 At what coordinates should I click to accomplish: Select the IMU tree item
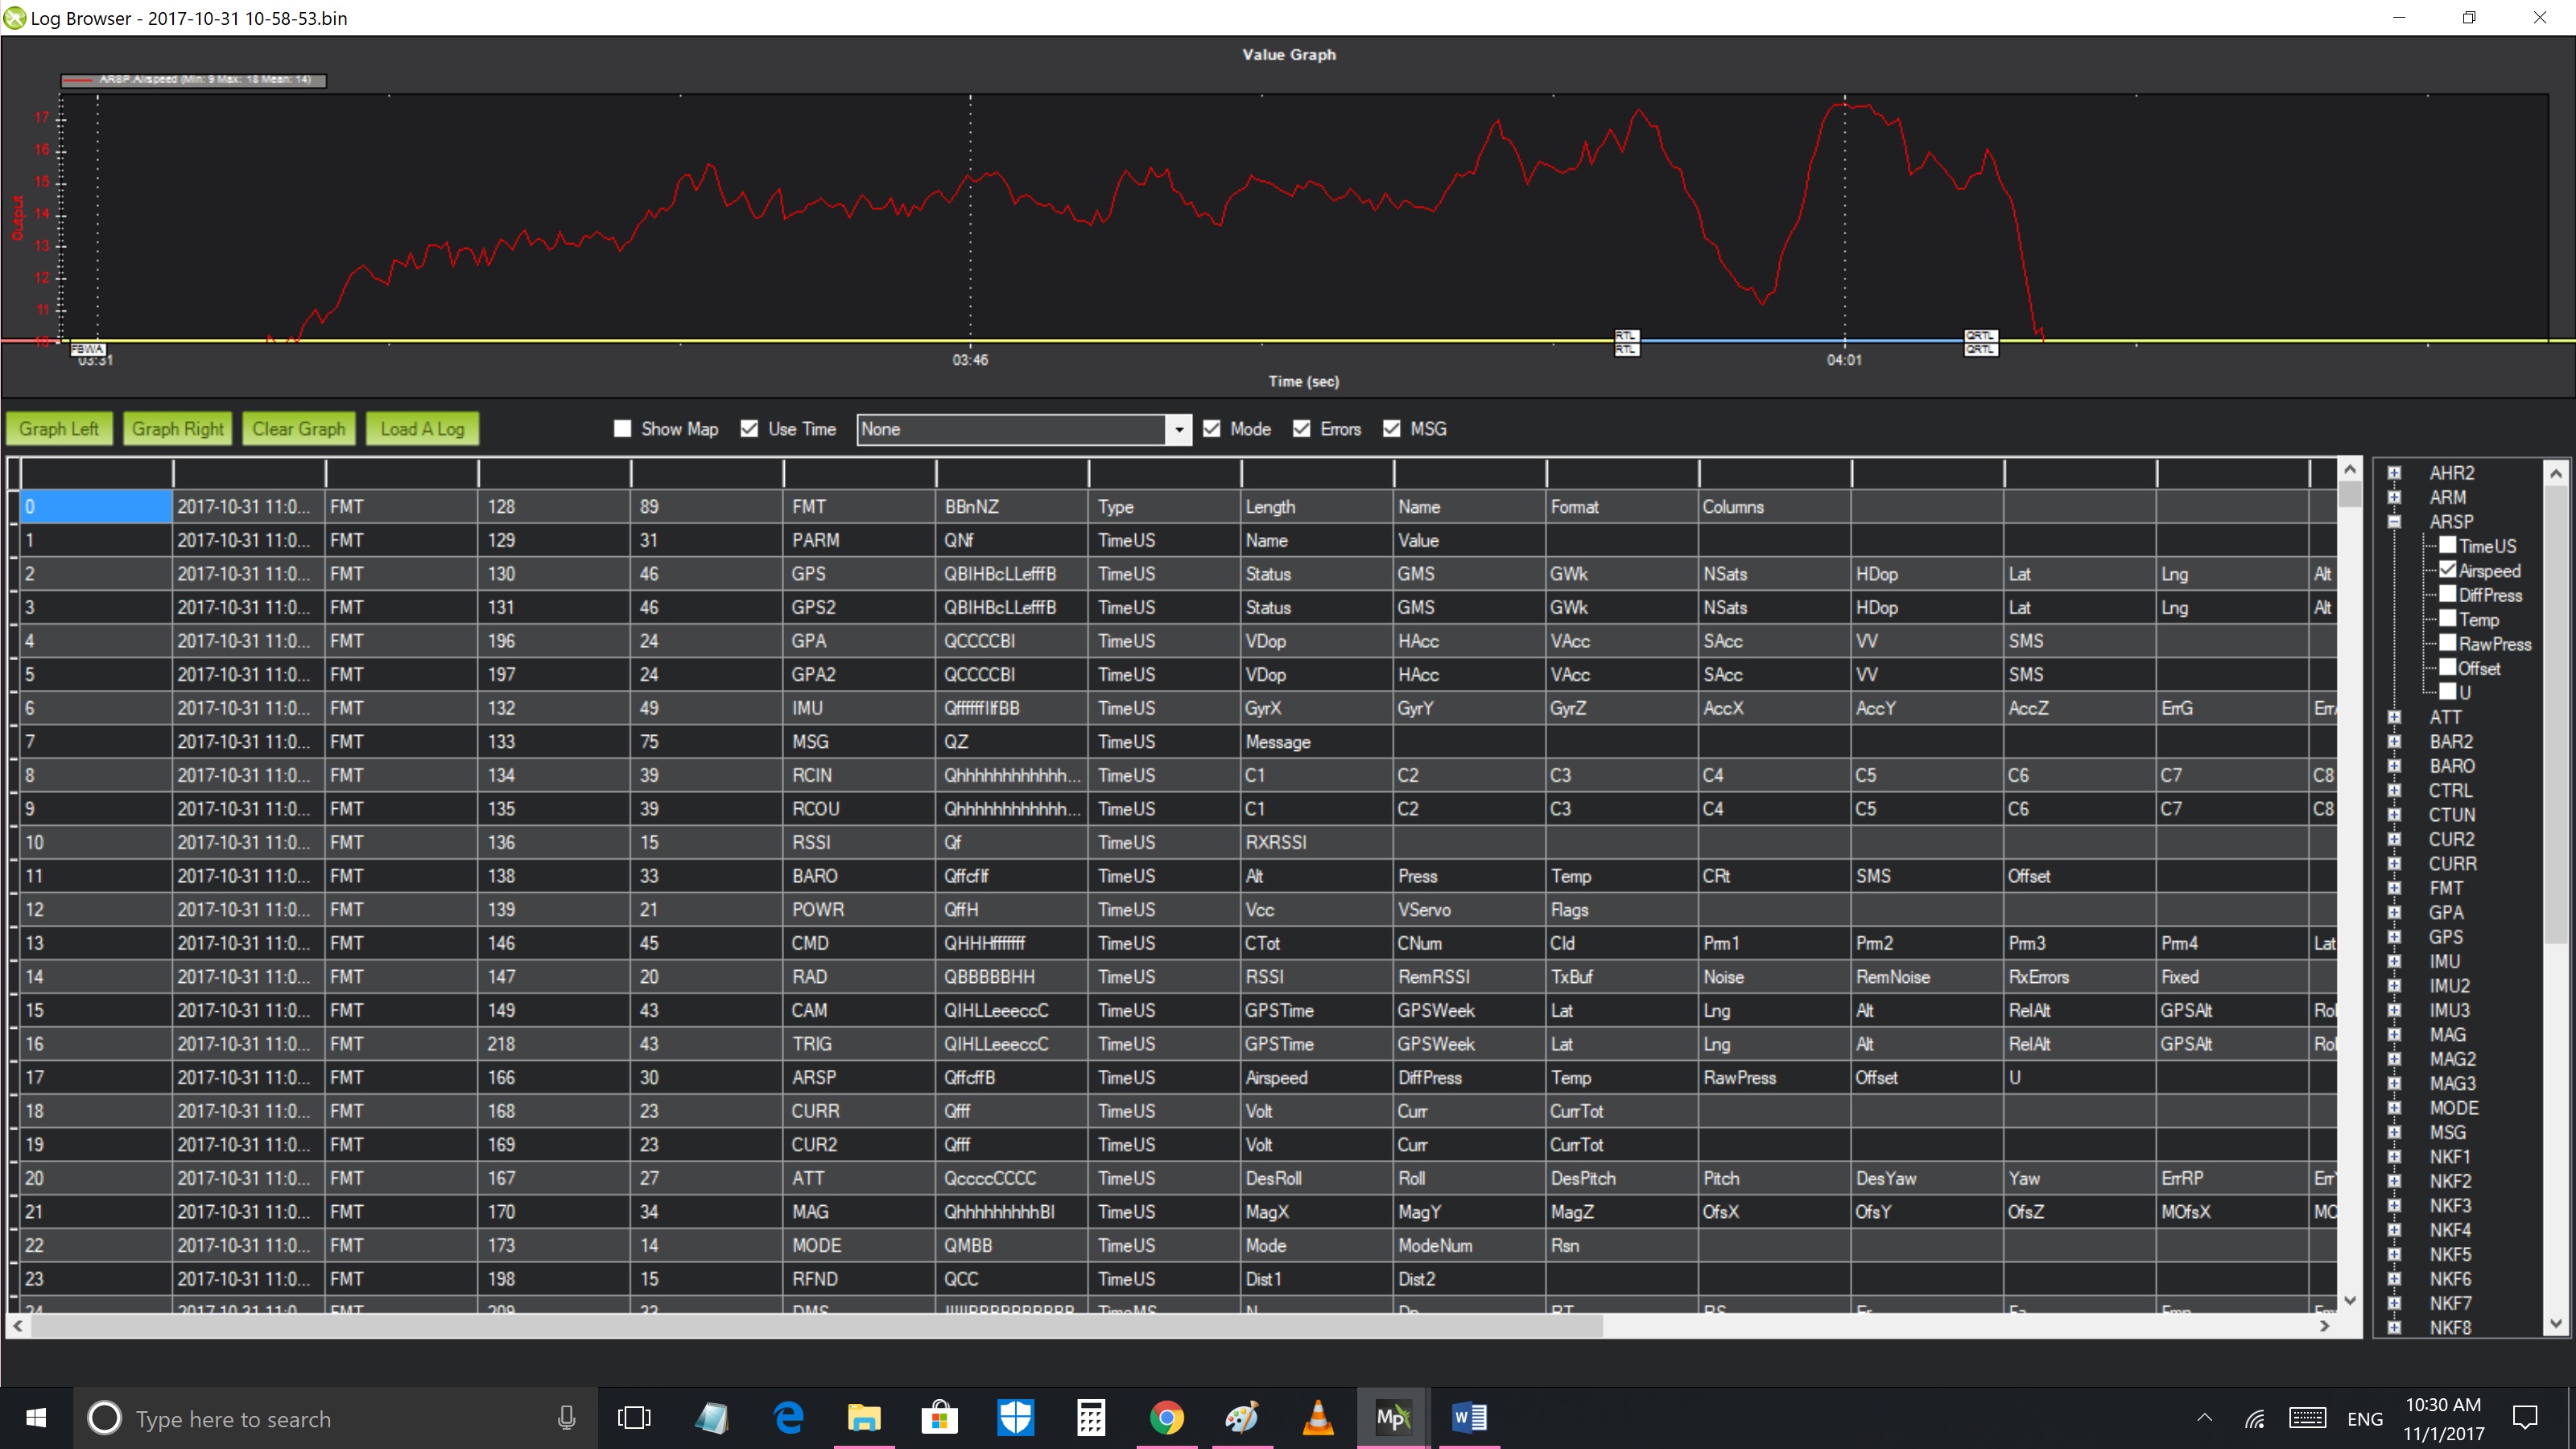tap(2444, 961)
